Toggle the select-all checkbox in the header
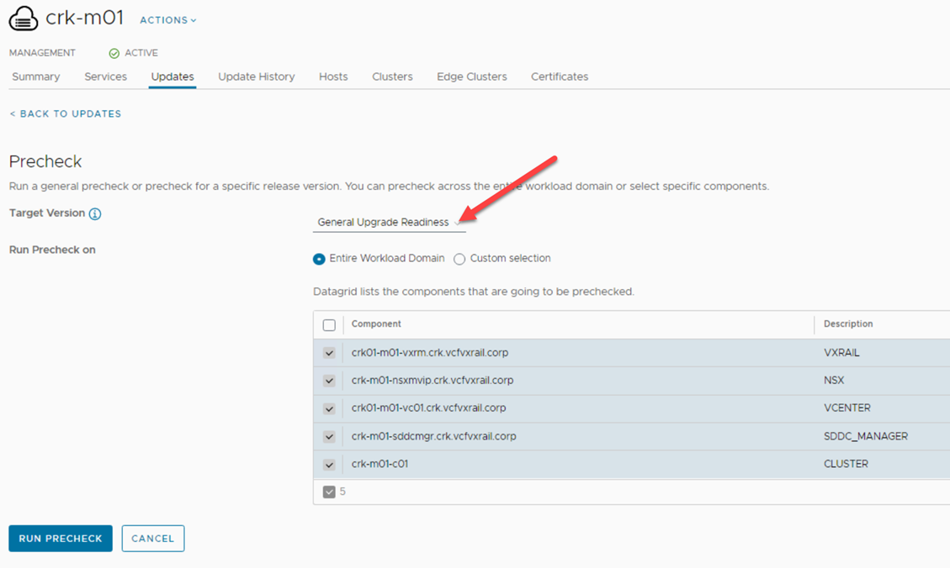The image size is (950, 568). (x=329, y=325)
